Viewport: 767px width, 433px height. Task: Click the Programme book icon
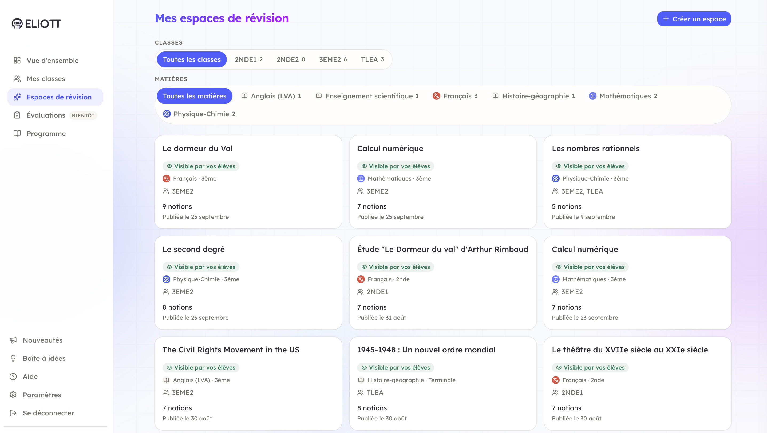[17, 134]
